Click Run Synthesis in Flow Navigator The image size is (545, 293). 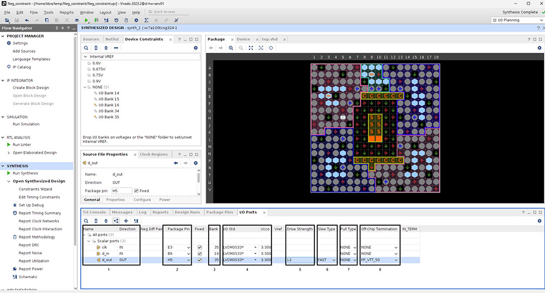click(26, 173)
